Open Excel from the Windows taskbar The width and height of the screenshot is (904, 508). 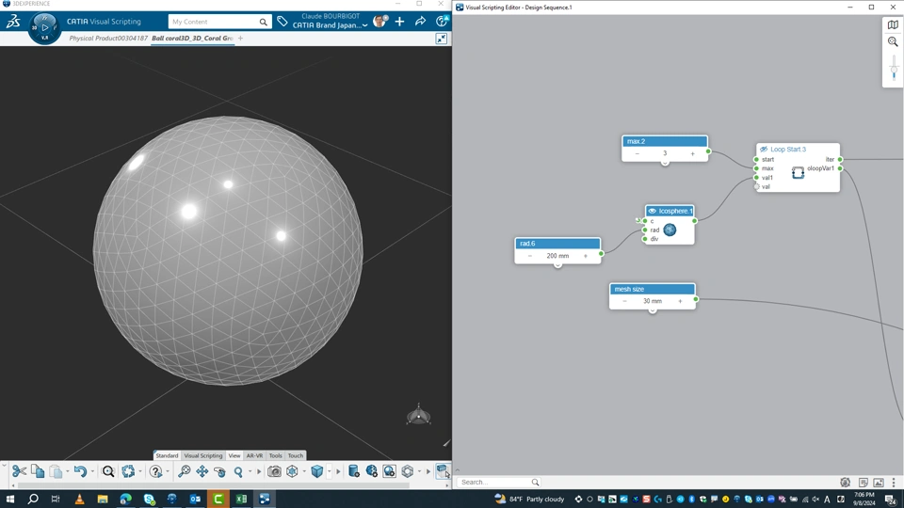pos(241,499)
